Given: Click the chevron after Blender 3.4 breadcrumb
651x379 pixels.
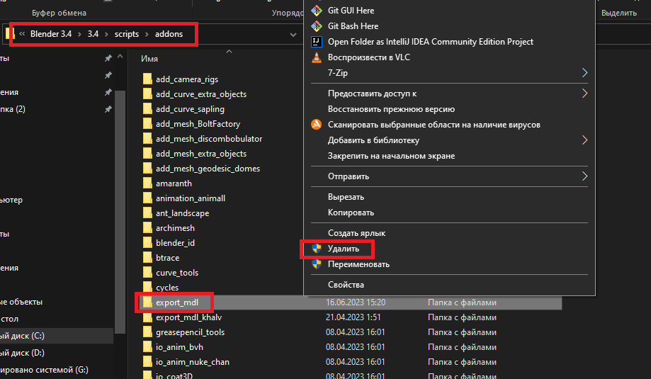Looking at the screenshot, I should [79, 34].
